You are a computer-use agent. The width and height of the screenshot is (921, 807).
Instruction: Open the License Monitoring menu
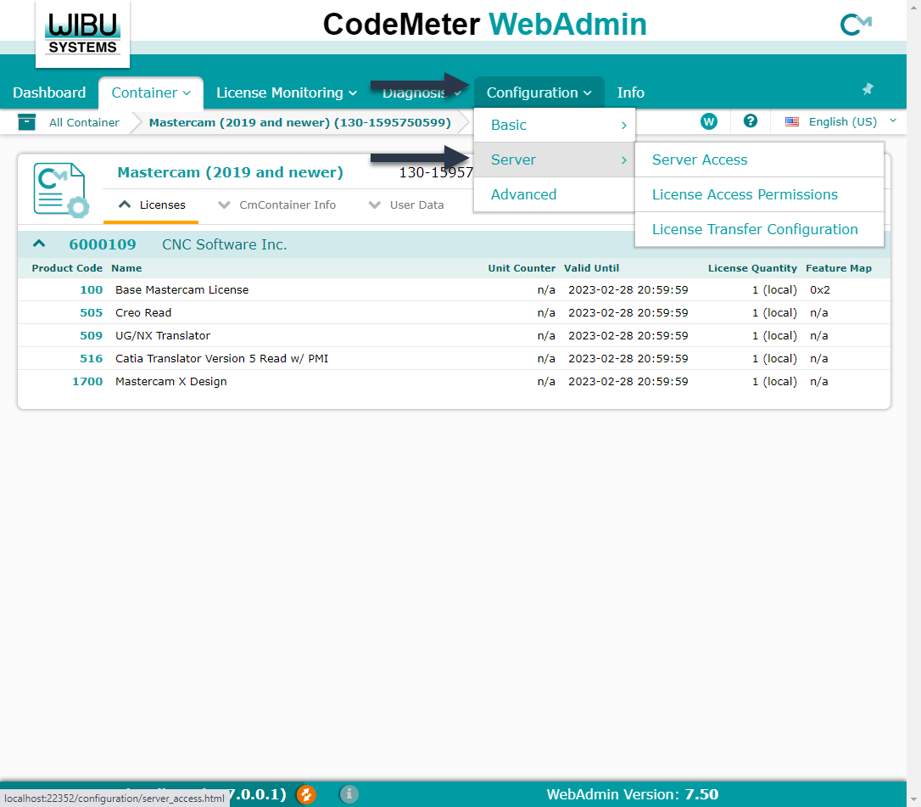286,92
